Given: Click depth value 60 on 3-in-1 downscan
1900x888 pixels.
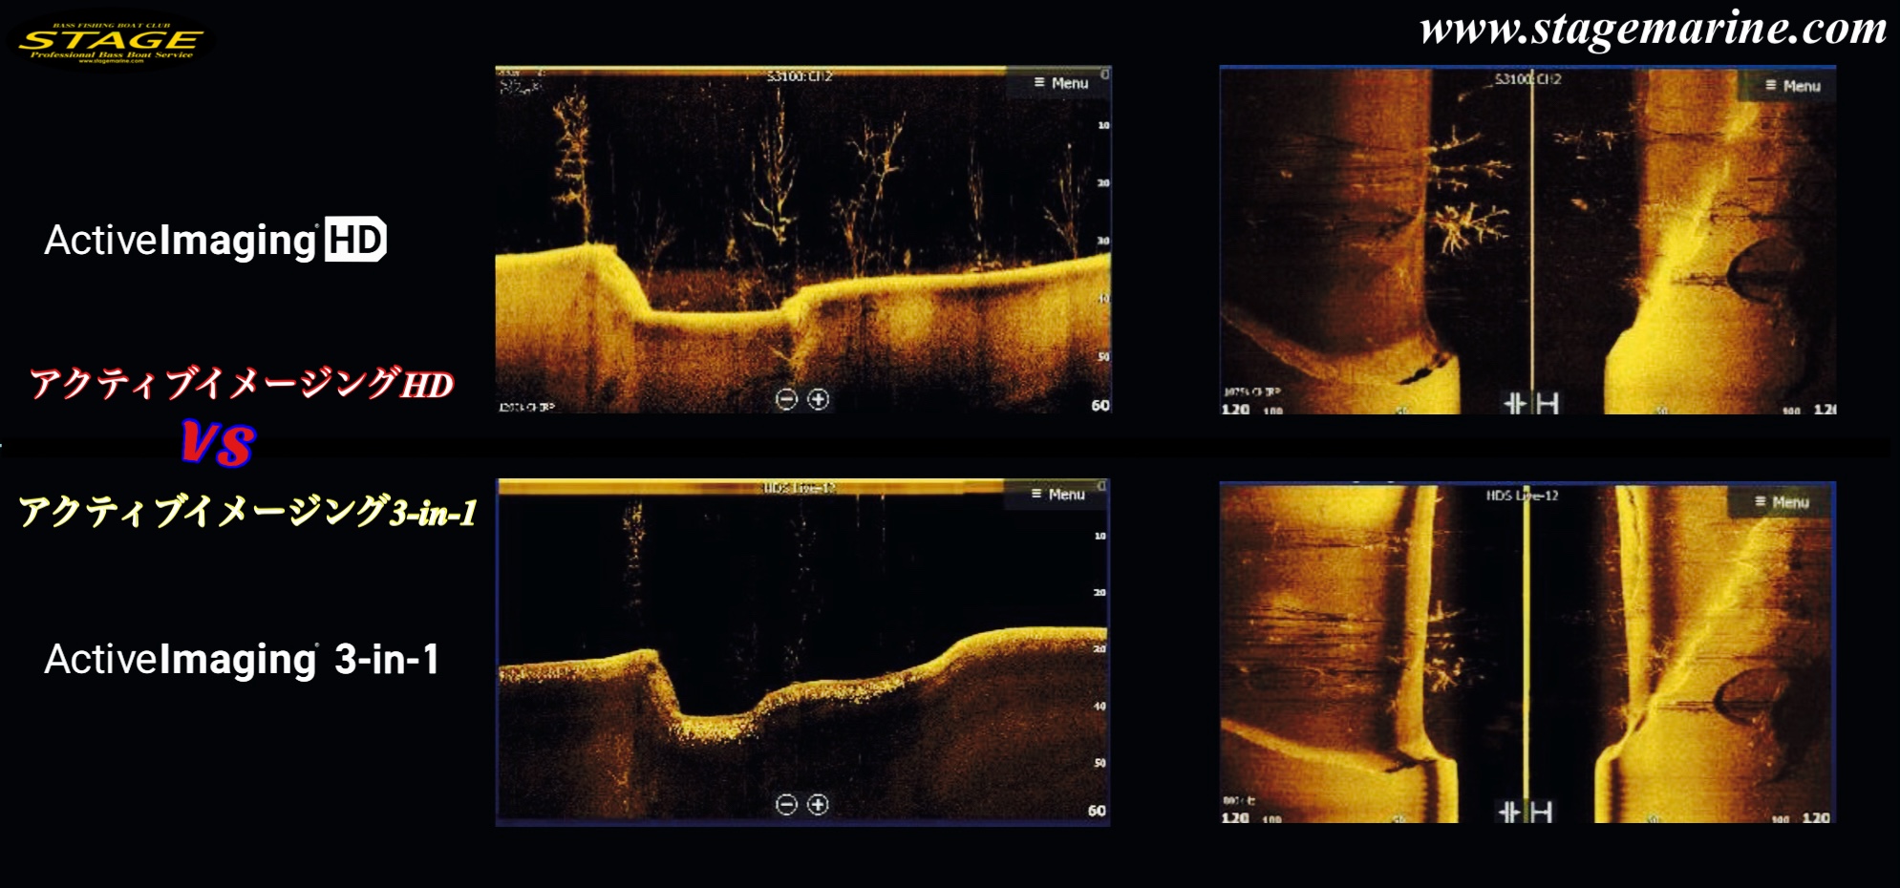Looking at the screenshot, I should click(x=1097, y=811).
